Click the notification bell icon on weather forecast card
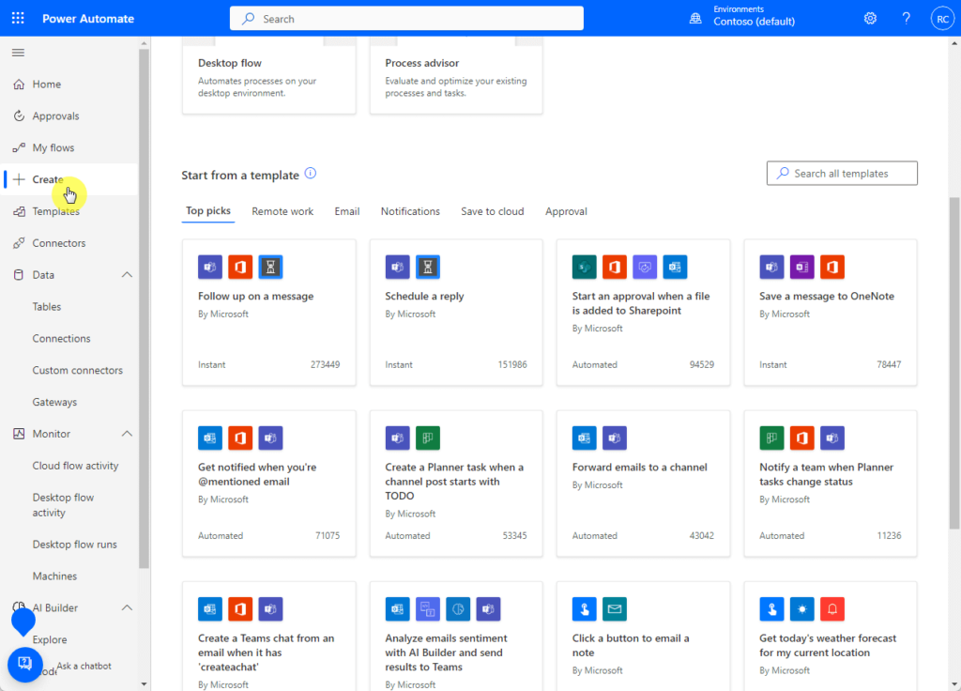 coord(832,608)
